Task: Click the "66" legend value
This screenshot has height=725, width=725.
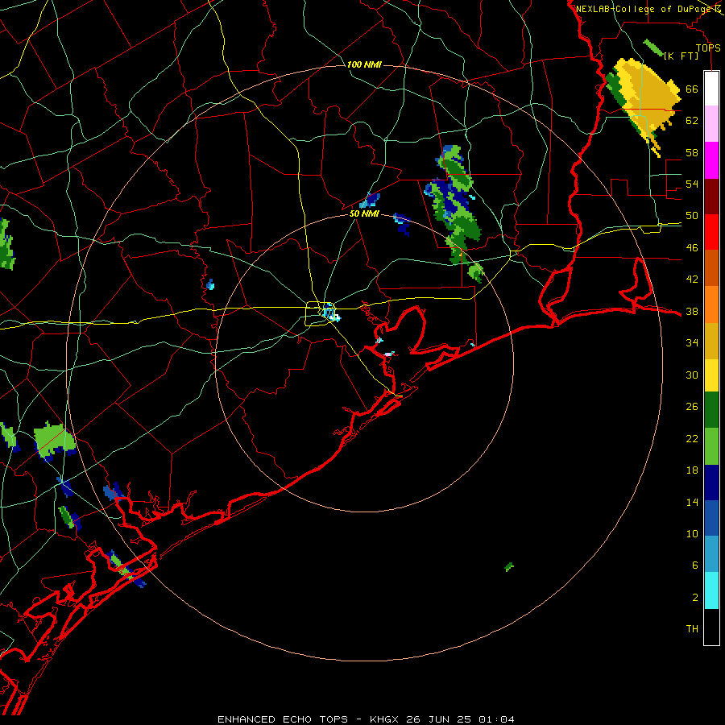Action: (x=692, y=89)
